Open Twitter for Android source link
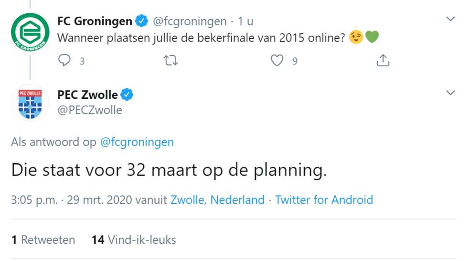The width and height of the screenshot is (468, 261). pos(324,200)
